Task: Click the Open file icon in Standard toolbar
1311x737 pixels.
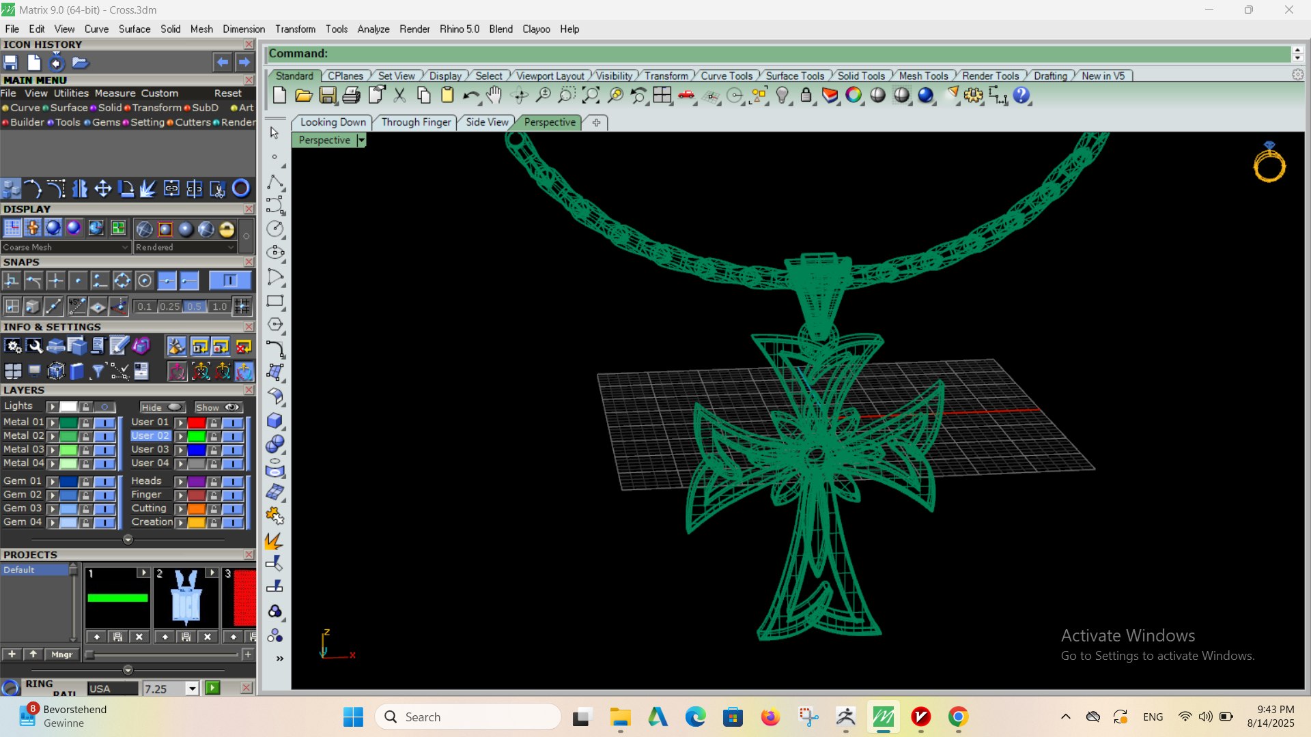Action: tap(303, 96)
